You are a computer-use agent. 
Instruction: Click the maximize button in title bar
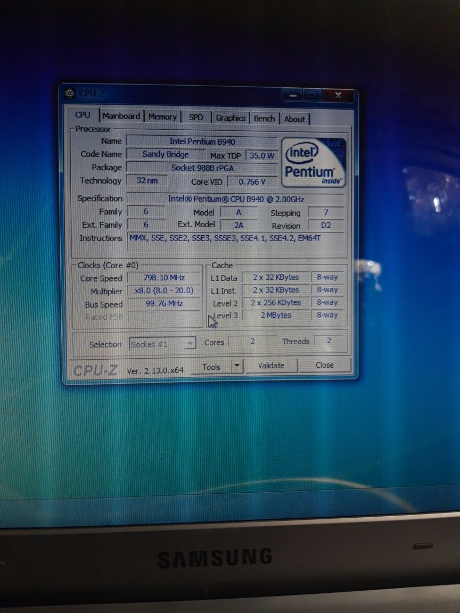313,95
